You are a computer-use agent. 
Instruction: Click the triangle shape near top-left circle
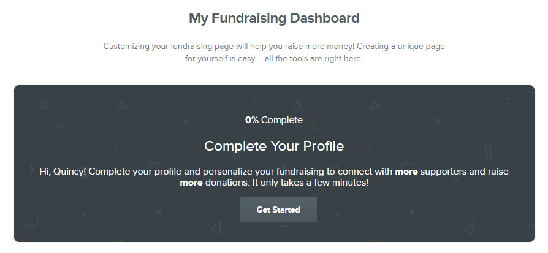pyautogui.click(x=123, y=105)
